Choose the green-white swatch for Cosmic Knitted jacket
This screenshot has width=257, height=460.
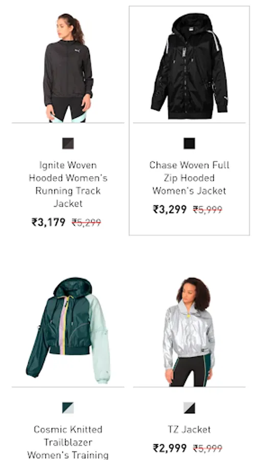click(68, 408)
